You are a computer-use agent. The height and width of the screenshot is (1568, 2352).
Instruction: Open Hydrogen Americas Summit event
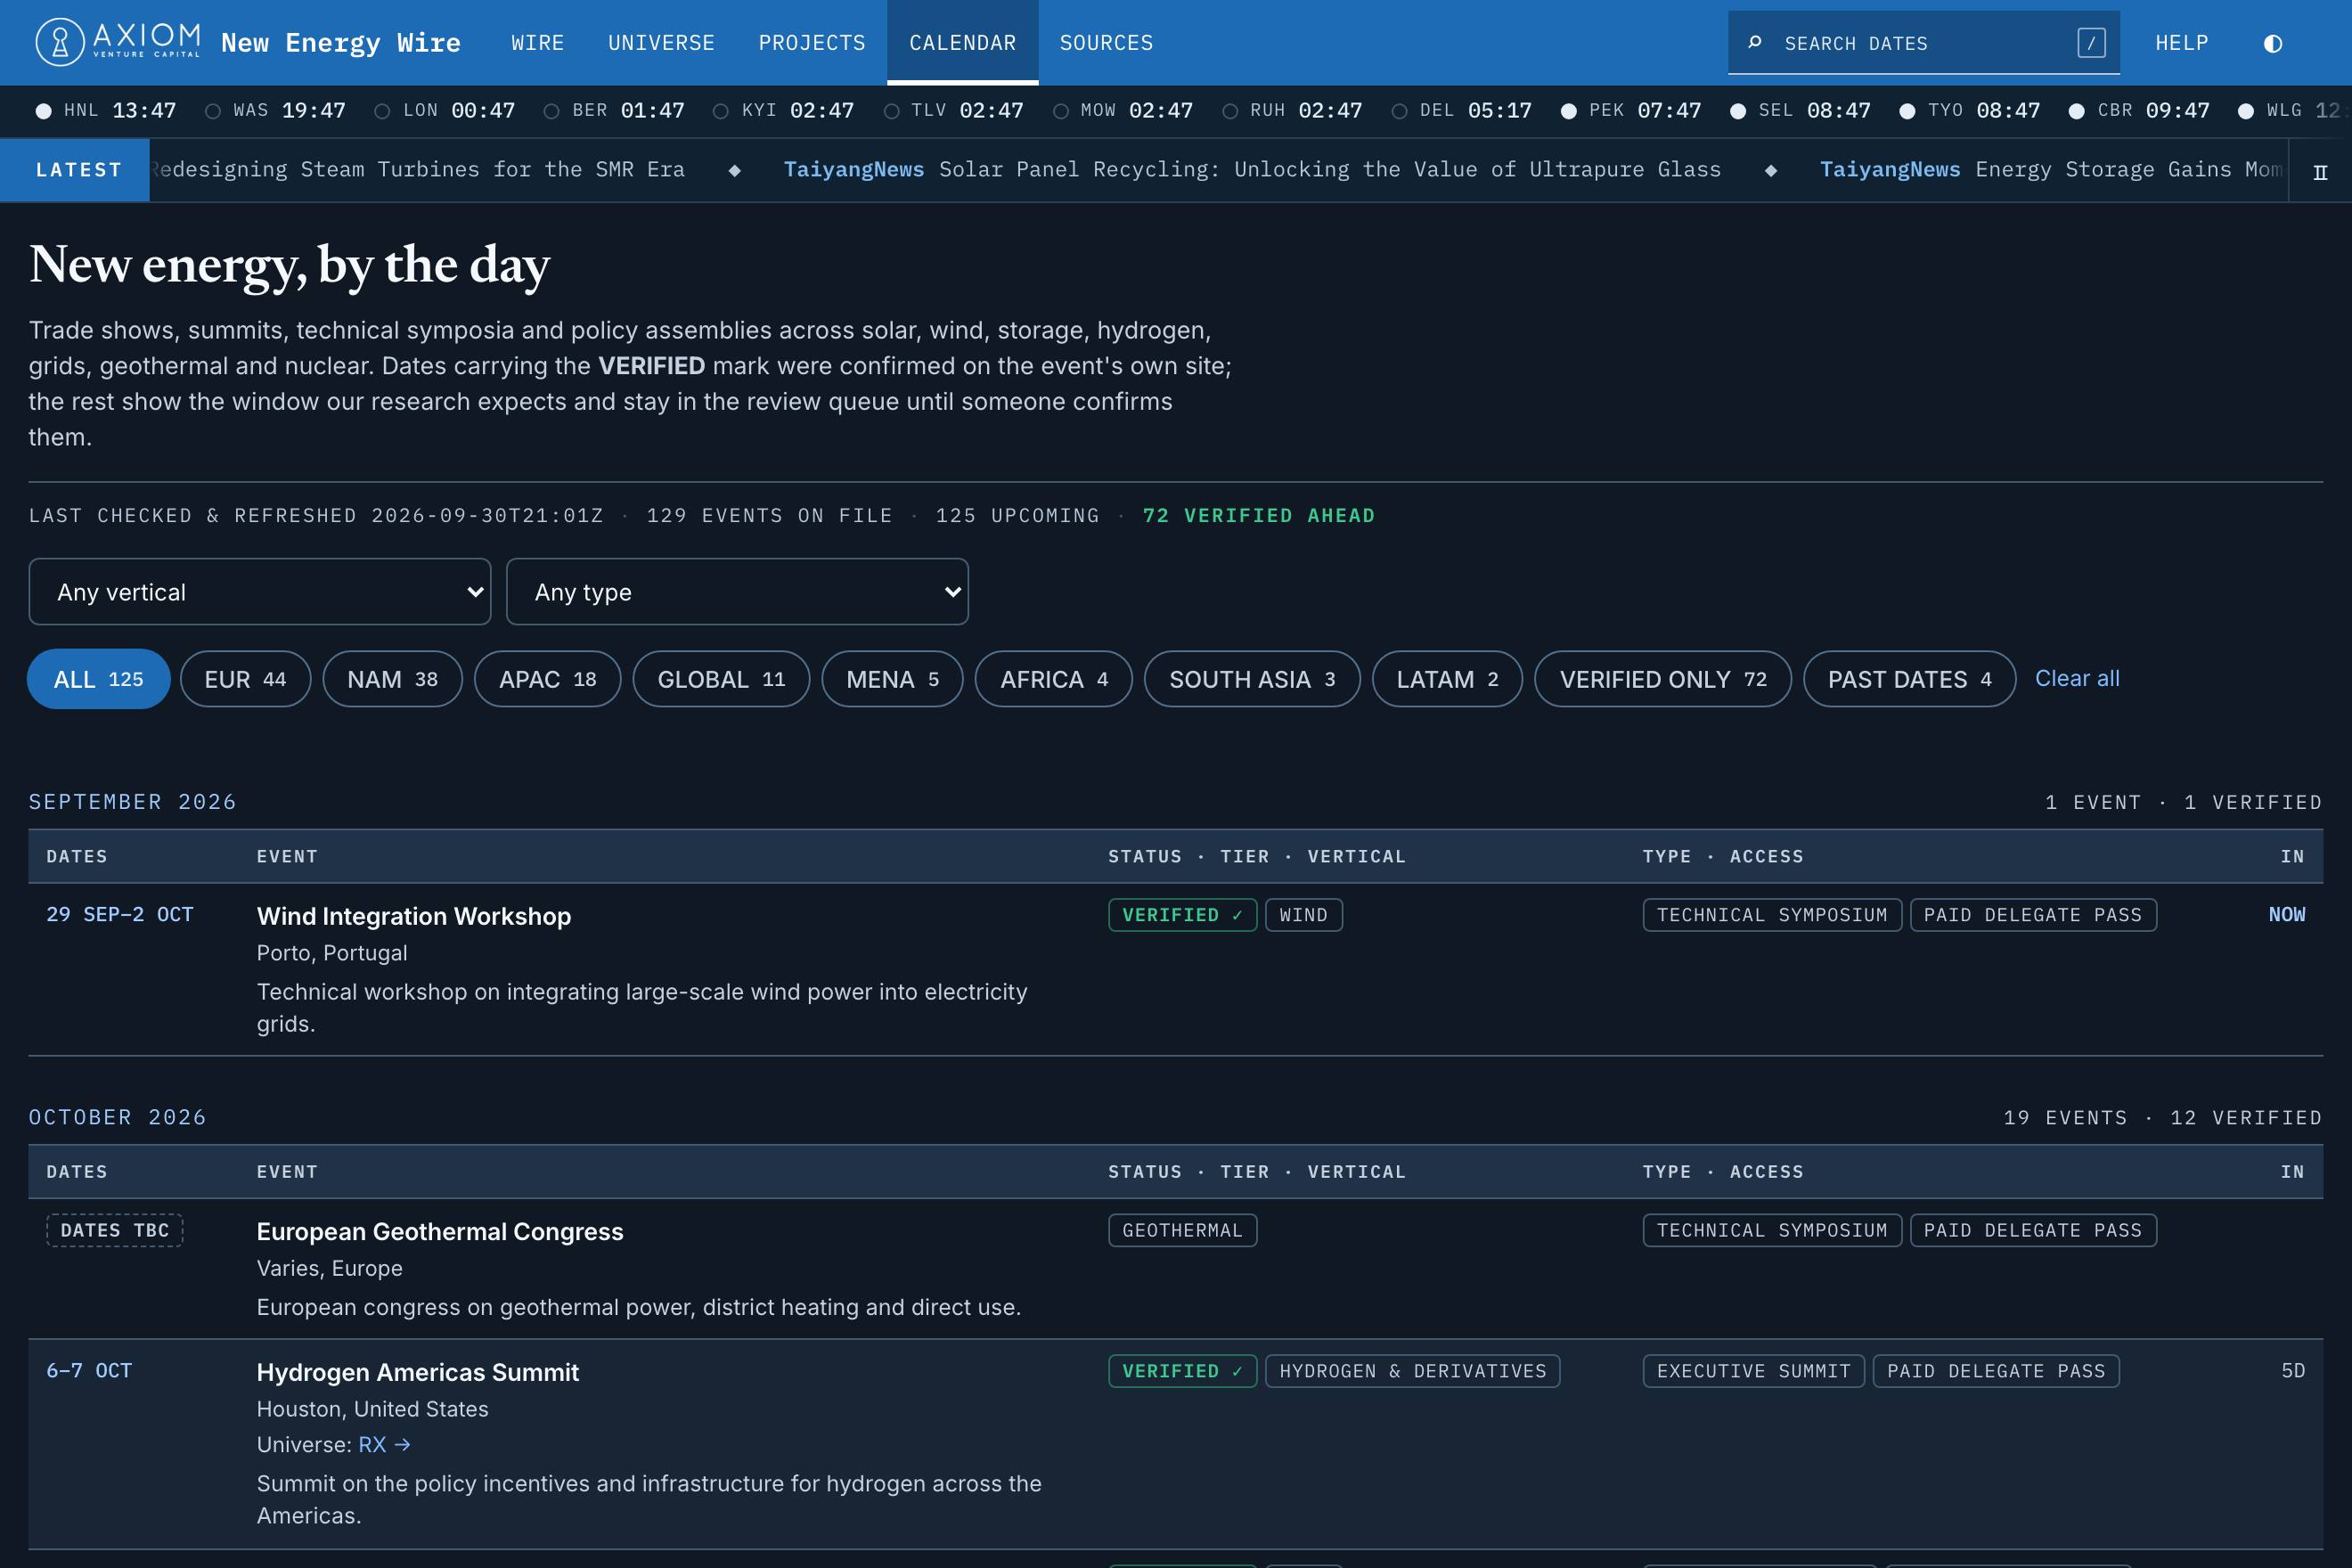[x=418, y=1372]
